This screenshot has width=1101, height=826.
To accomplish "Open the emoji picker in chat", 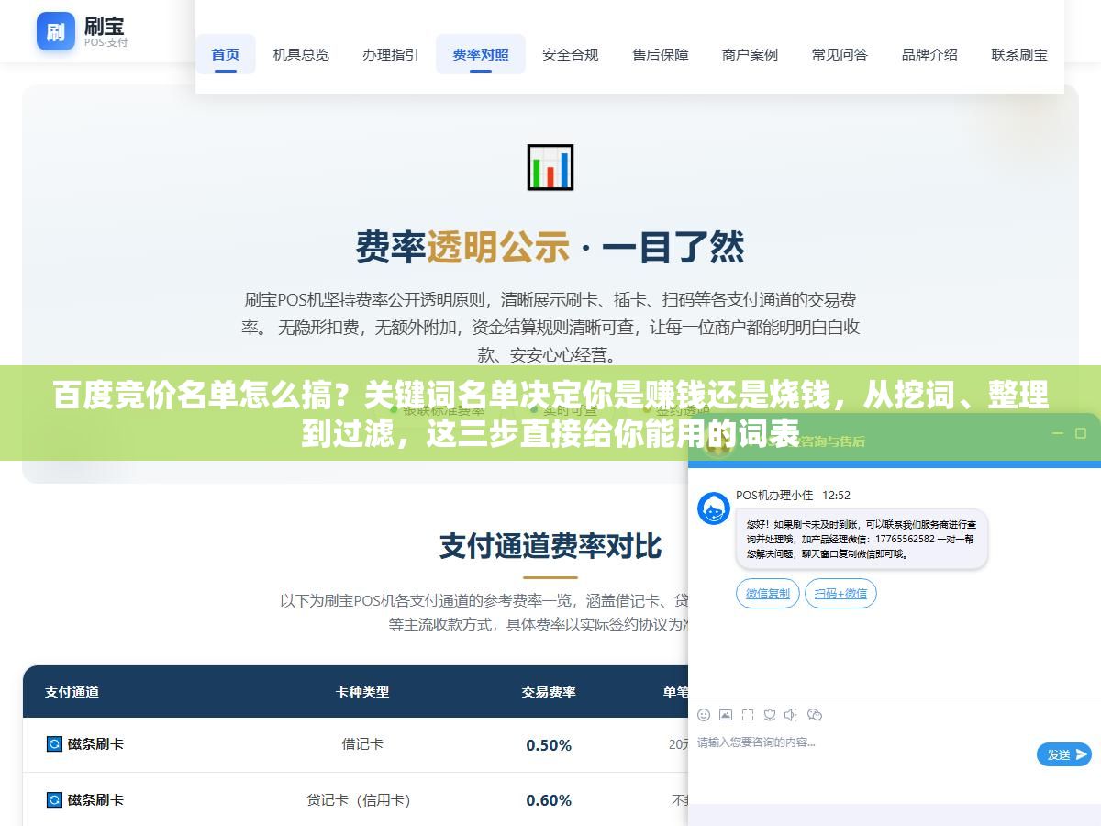I will click(704, 714).
